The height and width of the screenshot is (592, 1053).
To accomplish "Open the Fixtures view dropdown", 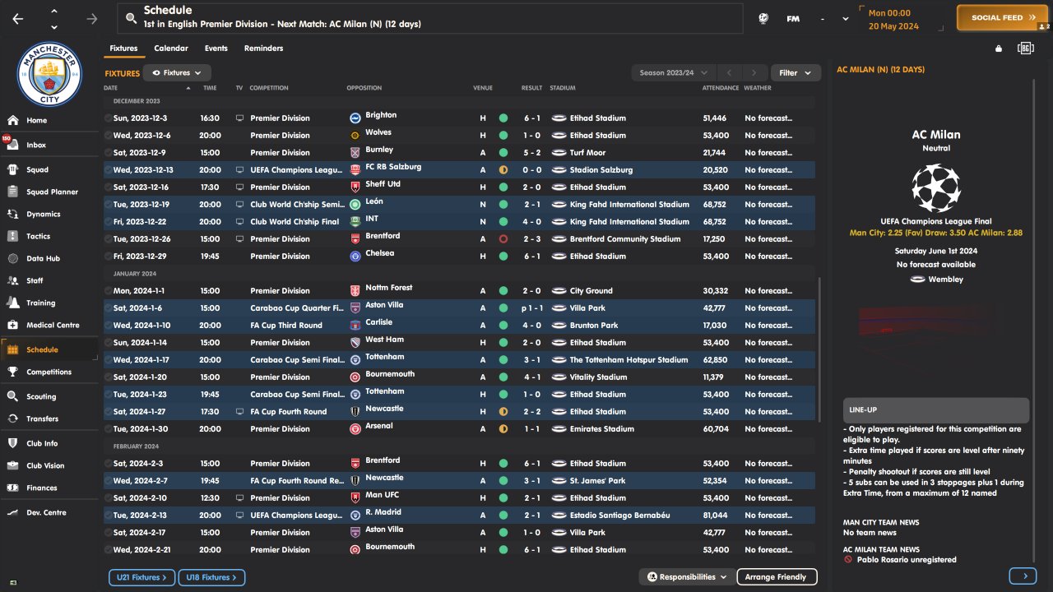I will [x=177, y=73].
